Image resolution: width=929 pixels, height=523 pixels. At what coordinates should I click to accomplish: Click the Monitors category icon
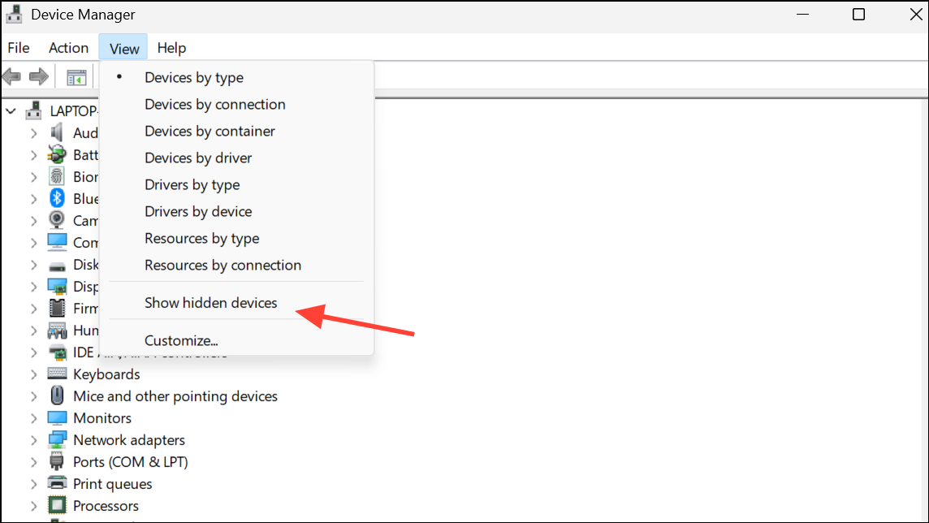[x=57, y=418]
